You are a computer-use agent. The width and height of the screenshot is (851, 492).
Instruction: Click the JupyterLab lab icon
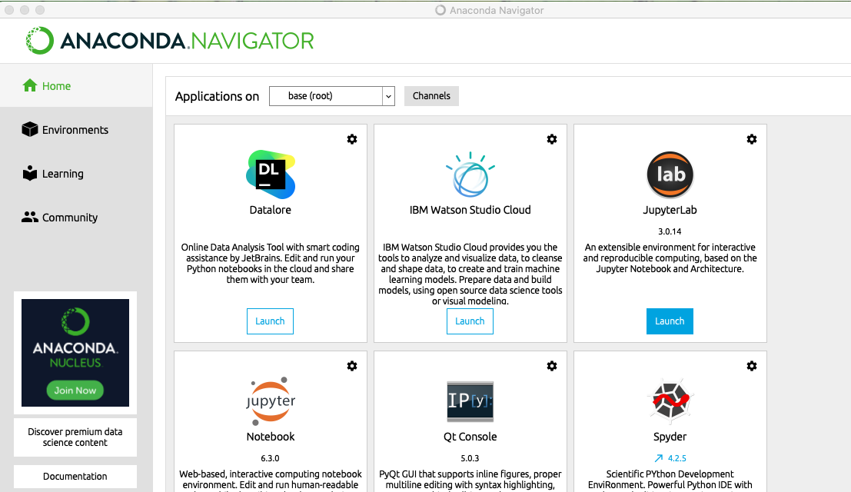click(670, 175)
